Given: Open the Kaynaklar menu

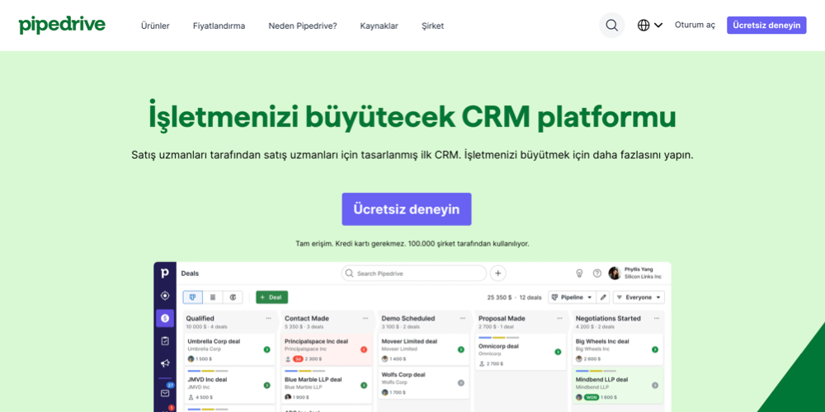Looking at the screenshot, I should click(x=379, y=26).
